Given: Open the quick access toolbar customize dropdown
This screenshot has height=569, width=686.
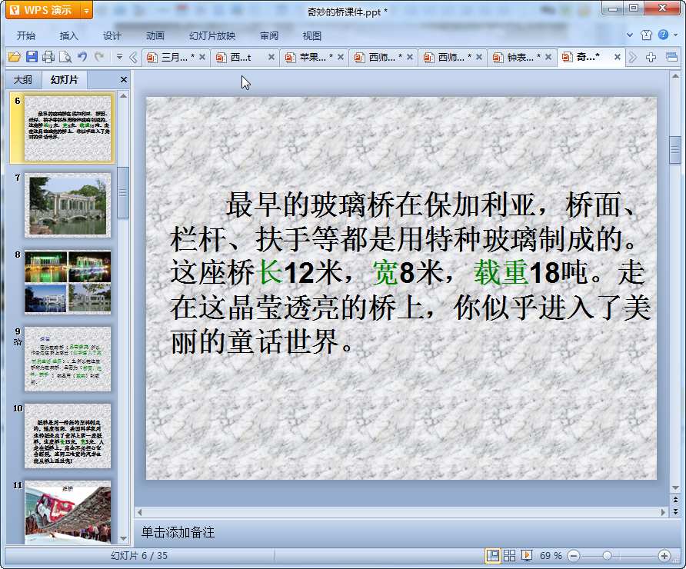Looking at the screenshot, I should coord(119,57).
